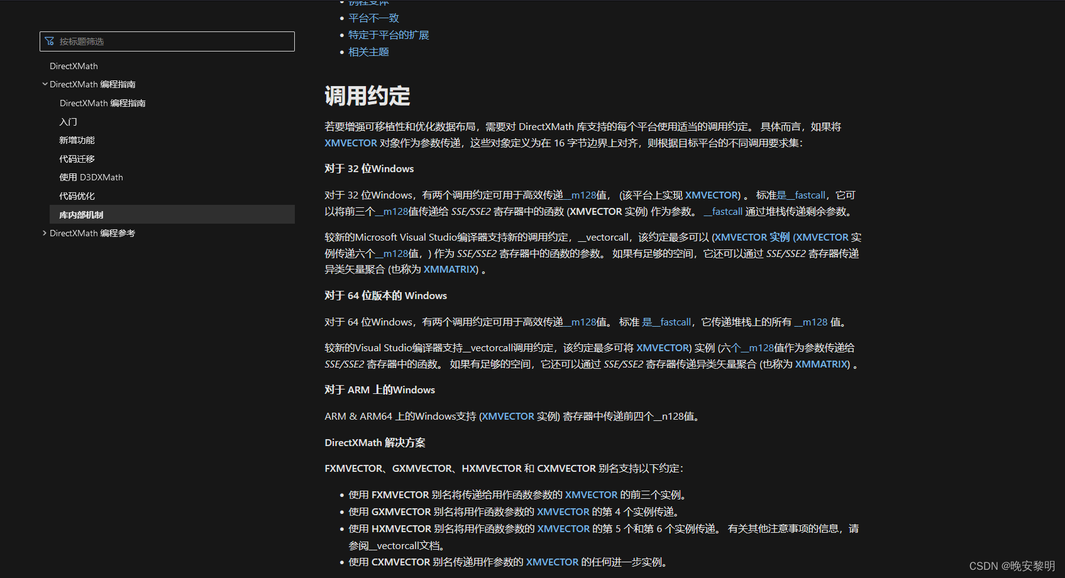Open the 使用 D3DXMath sidebar page
Viewport: 1065px width, 578px height.
(x=91, y=177)
